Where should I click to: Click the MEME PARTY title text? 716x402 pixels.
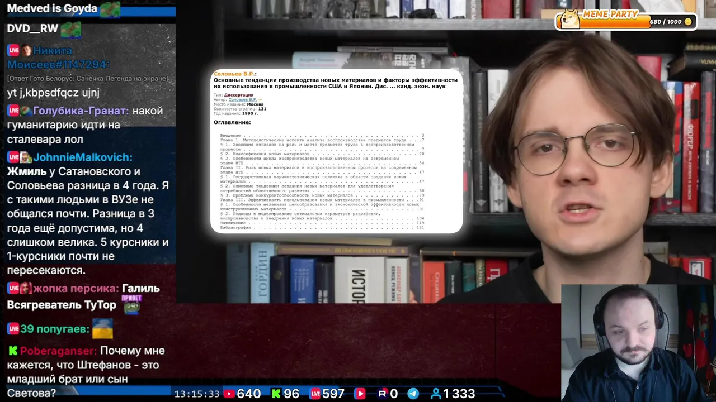[x=610, y=15]
